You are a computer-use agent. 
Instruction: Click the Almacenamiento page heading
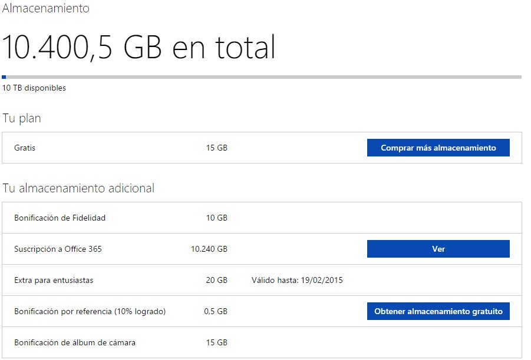pyautogui.click(x=46, y=9)
